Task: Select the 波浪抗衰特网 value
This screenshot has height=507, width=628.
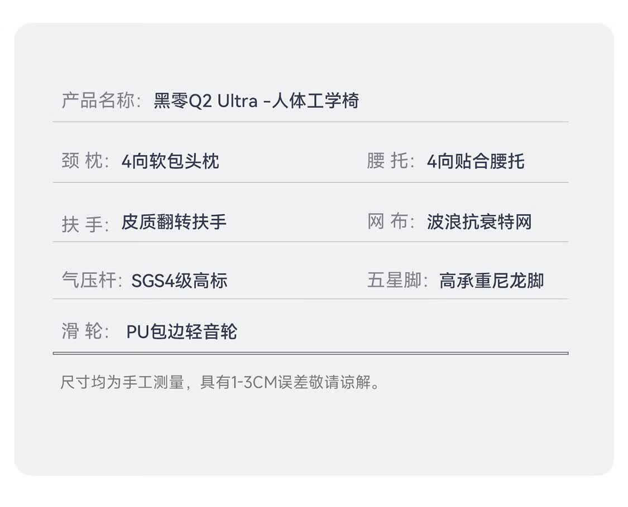Action: click(480, 222)
